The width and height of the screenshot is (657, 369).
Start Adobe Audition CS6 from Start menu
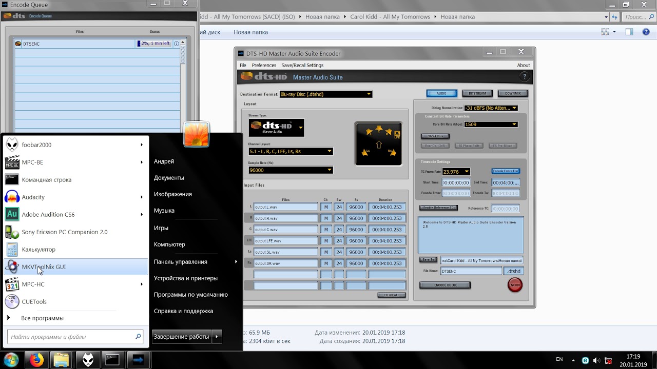click(75, 214)
